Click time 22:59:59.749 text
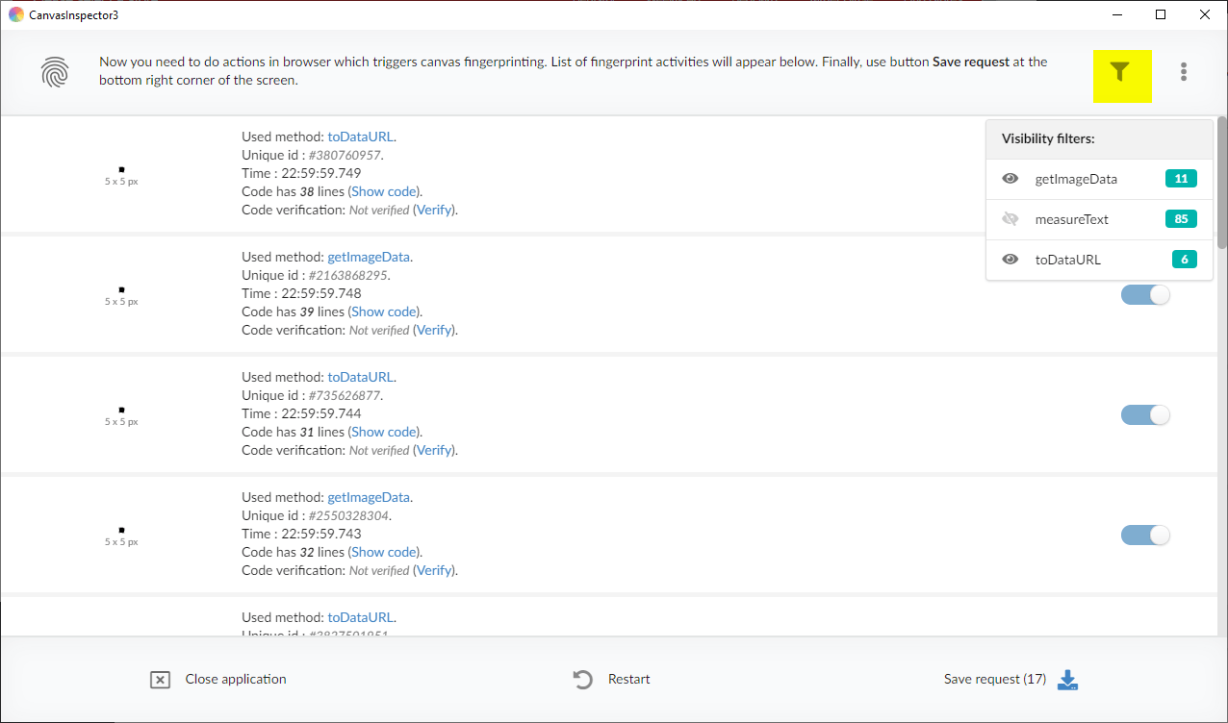The image size is (1228, 723). (320, 173)
